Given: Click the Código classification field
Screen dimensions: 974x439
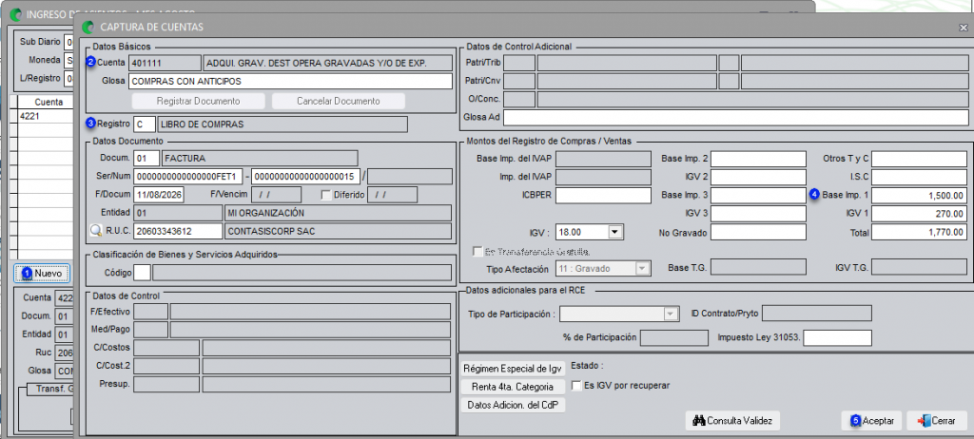Looking at the screenshot, I should [x=143, y=273].
